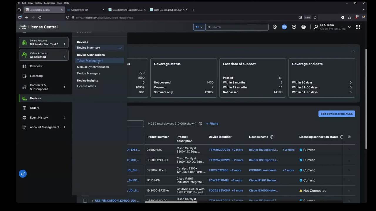Click Edit devices from XLSX button
Viewport: 376px width, 211px height.
[336, 114]
